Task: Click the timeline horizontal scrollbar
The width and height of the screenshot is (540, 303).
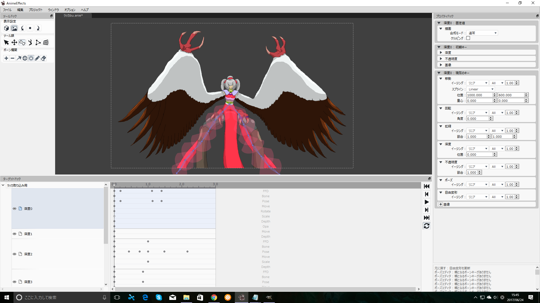Action: point(265,289)
